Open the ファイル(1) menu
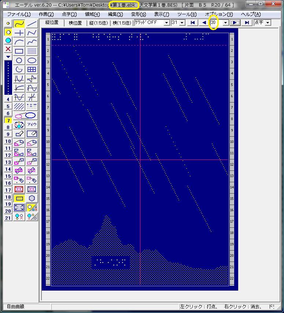This screenshot has width=284, height=313. (x=19, y=14)
